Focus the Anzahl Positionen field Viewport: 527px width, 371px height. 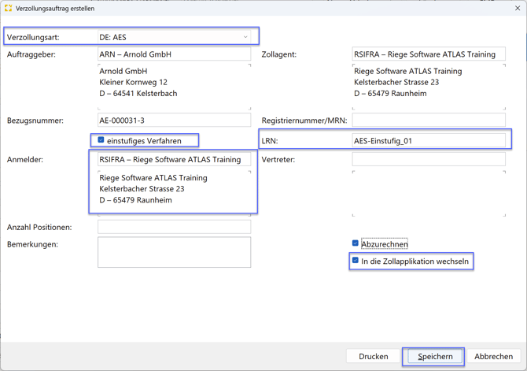(174, 227)
